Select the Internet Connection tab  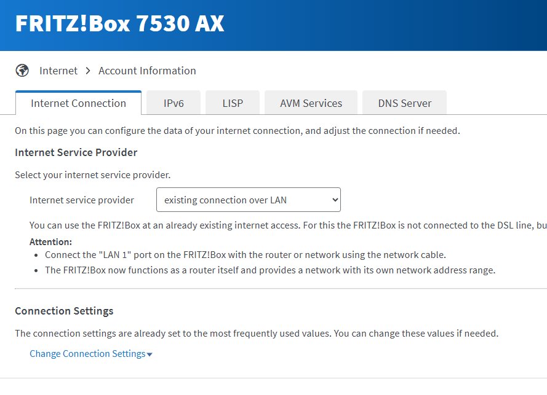pyautogui.click(x=78, y=103)
